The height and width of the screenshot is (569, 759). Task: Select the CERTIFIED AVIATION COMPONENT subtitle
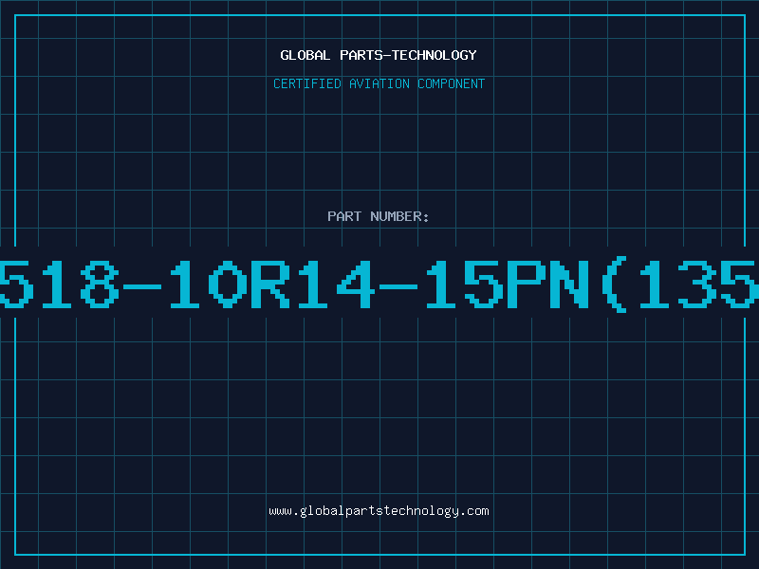[379, 83]
